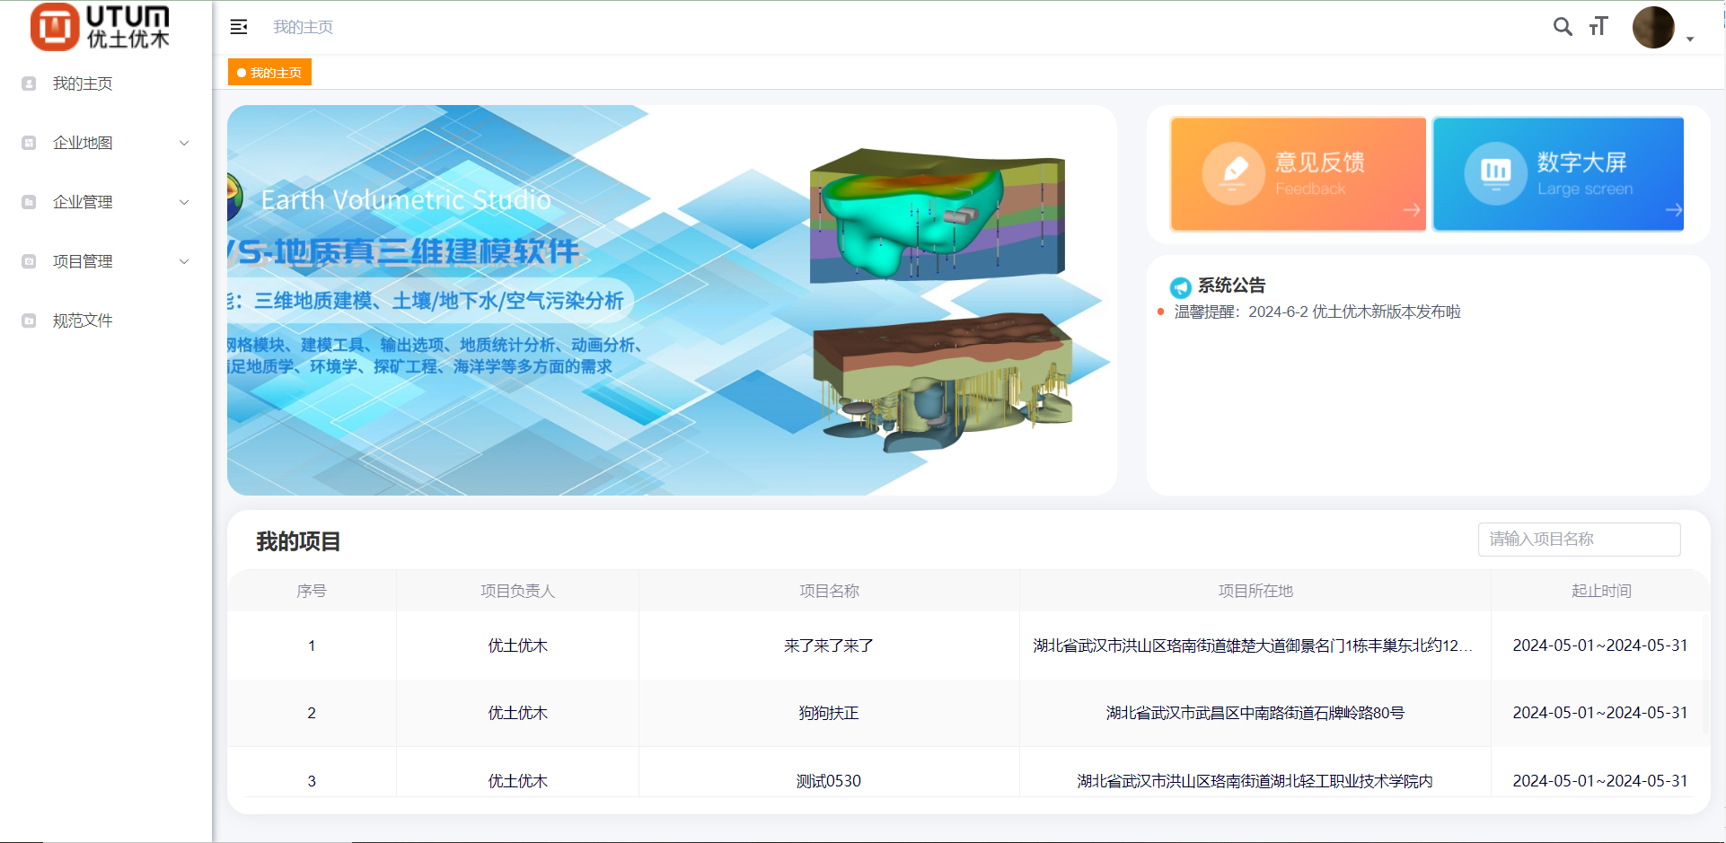This screenshot has width=1726, height=843.
Task: Select project 测试0530
Action: pos(829,781)
